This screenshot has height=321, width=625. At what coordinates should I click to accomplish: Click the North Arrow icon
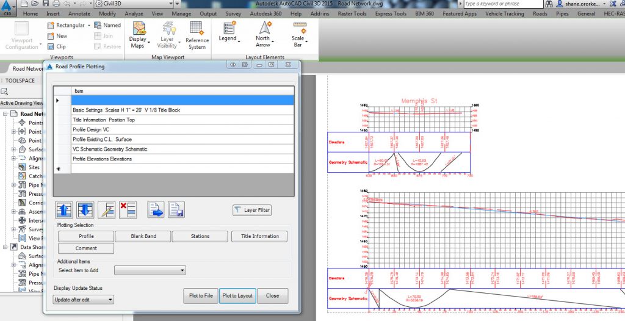click(265, 28)
